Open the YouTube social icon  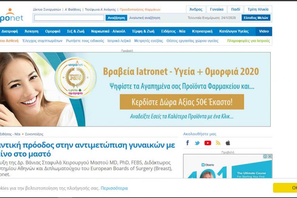(208, 143)
